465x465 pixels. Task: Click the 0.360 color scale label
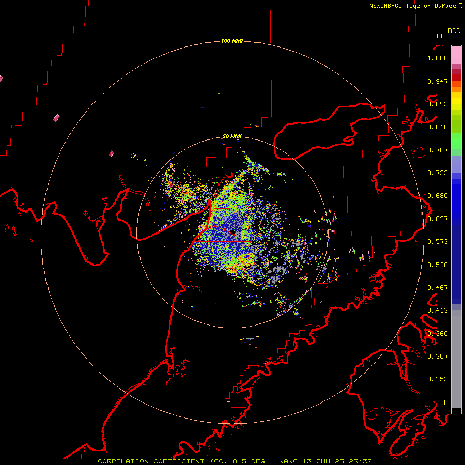pyautogui.click(x=438, y=334)
